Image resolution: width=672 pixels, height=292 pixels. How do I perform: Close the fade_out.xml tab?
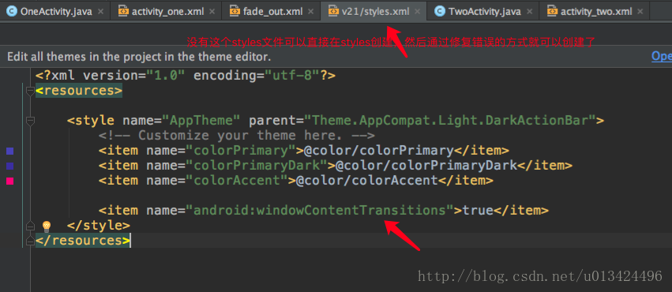pyautogui.click(x=311, y=12)
